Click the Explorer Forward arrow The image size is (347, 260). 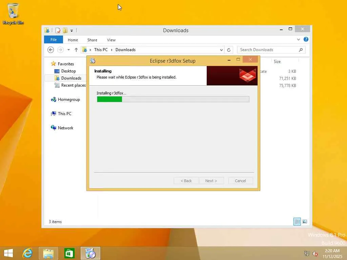(60, 50)
